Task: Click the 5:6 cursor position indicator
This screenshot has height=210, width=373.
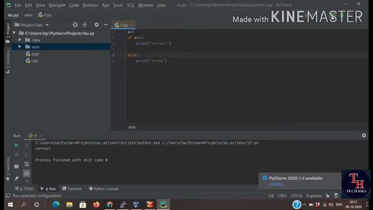Action: click(271, 196)
